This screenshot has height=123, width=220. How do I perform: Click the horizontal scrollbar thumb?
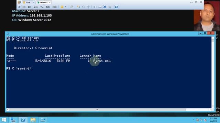97,110
